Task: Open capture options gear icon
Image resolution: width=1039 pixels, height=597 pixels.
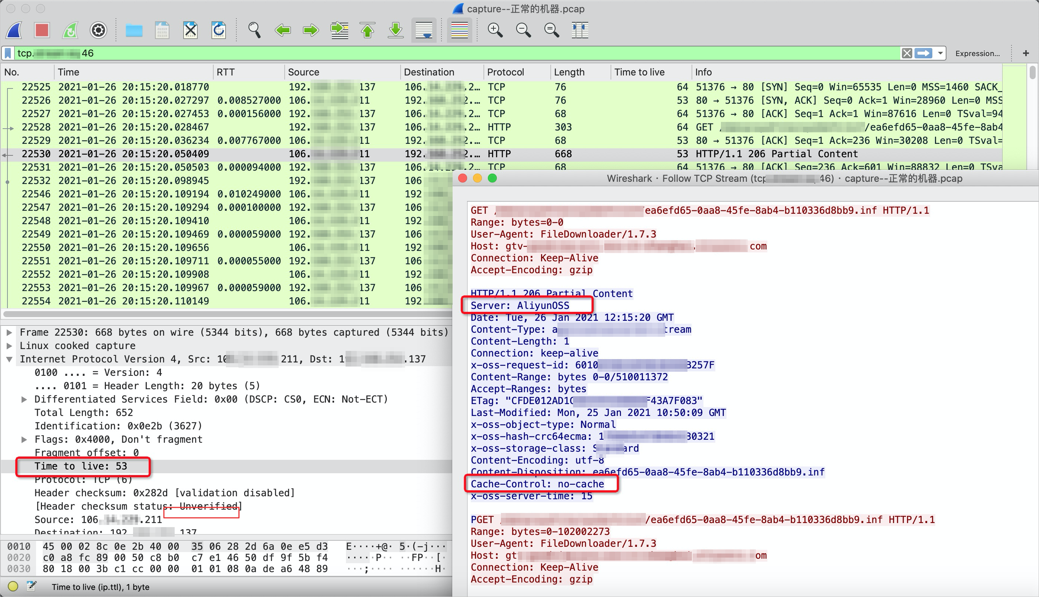Action: (98, 30)
